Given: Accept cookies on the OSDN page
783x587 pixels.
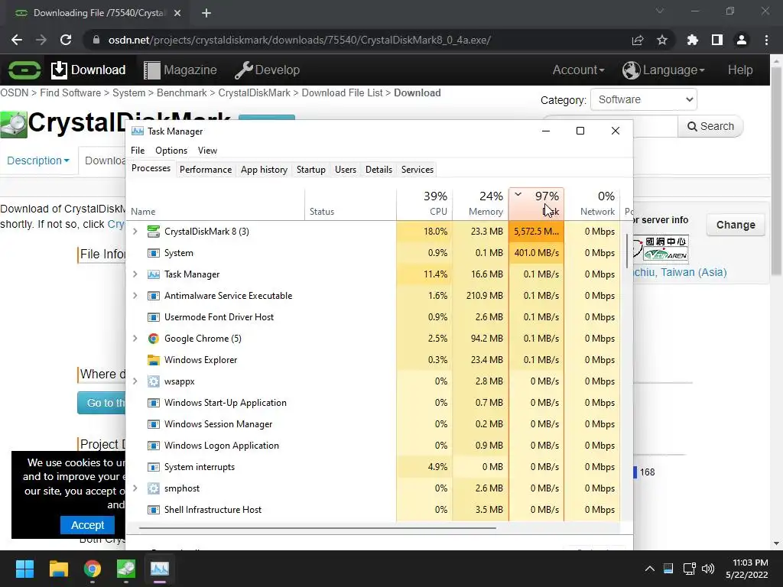Looking at the screenshot, I should pos(87,525).
